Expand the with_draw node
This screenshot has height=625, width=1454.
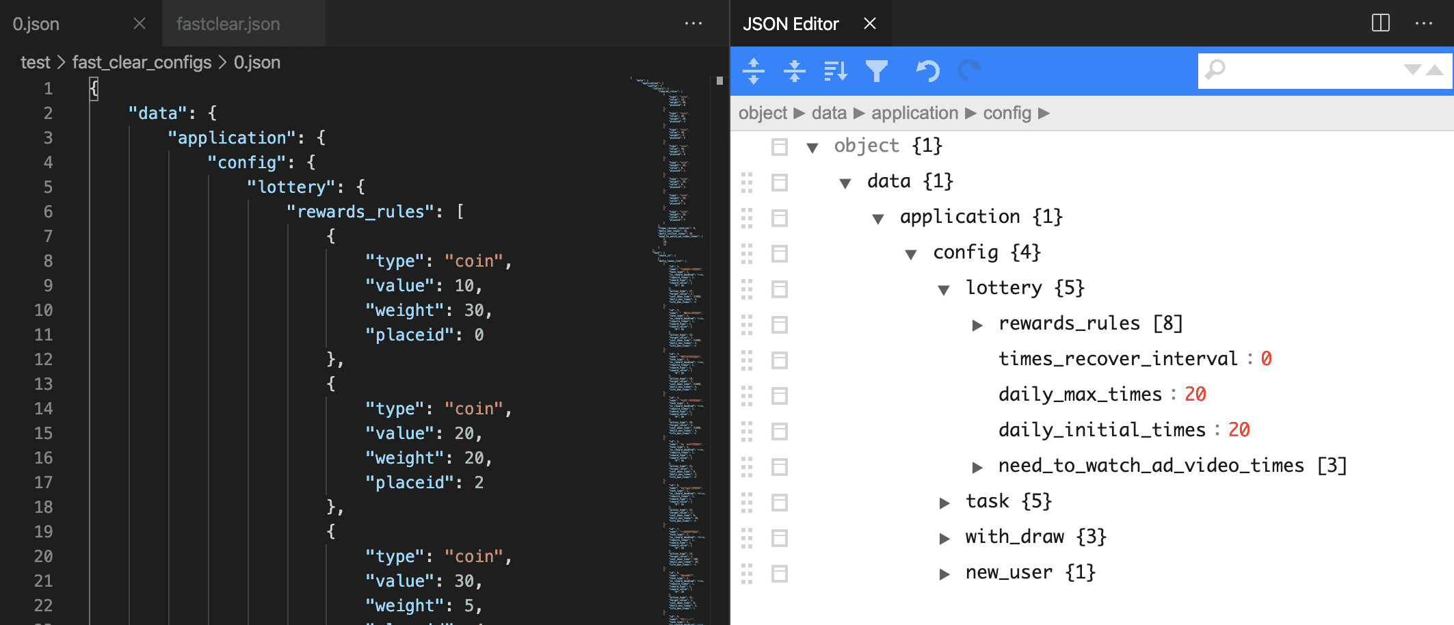click(944, 539)
